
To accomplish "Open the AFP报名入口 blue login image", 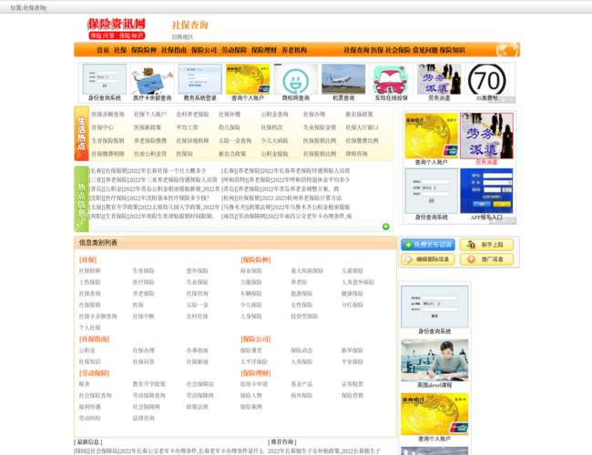I will click(486, 191).
